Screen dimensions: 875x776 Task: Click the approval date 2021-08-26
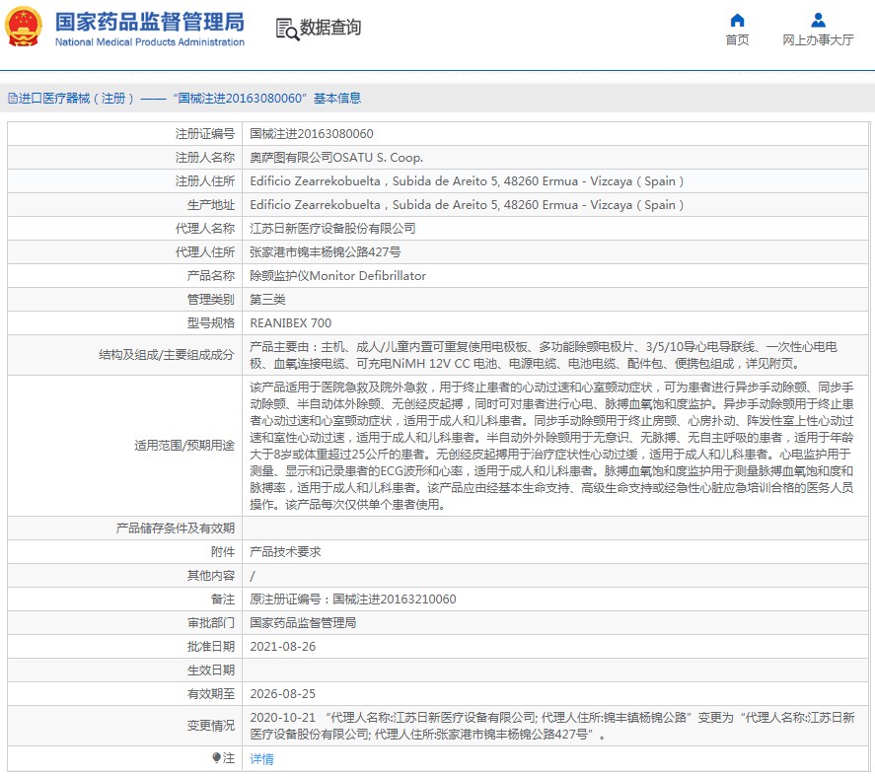point(282,647)
